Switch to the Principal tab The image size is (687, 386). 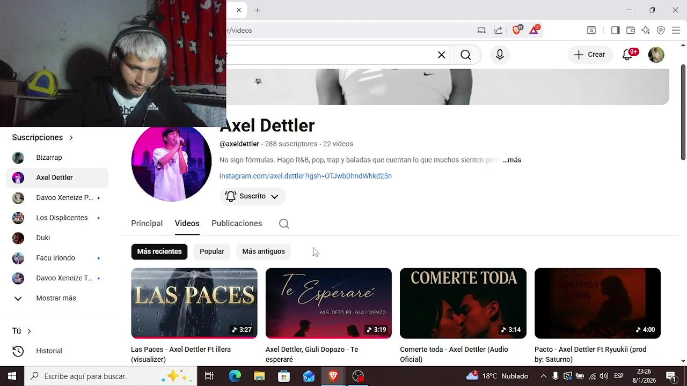147,224
